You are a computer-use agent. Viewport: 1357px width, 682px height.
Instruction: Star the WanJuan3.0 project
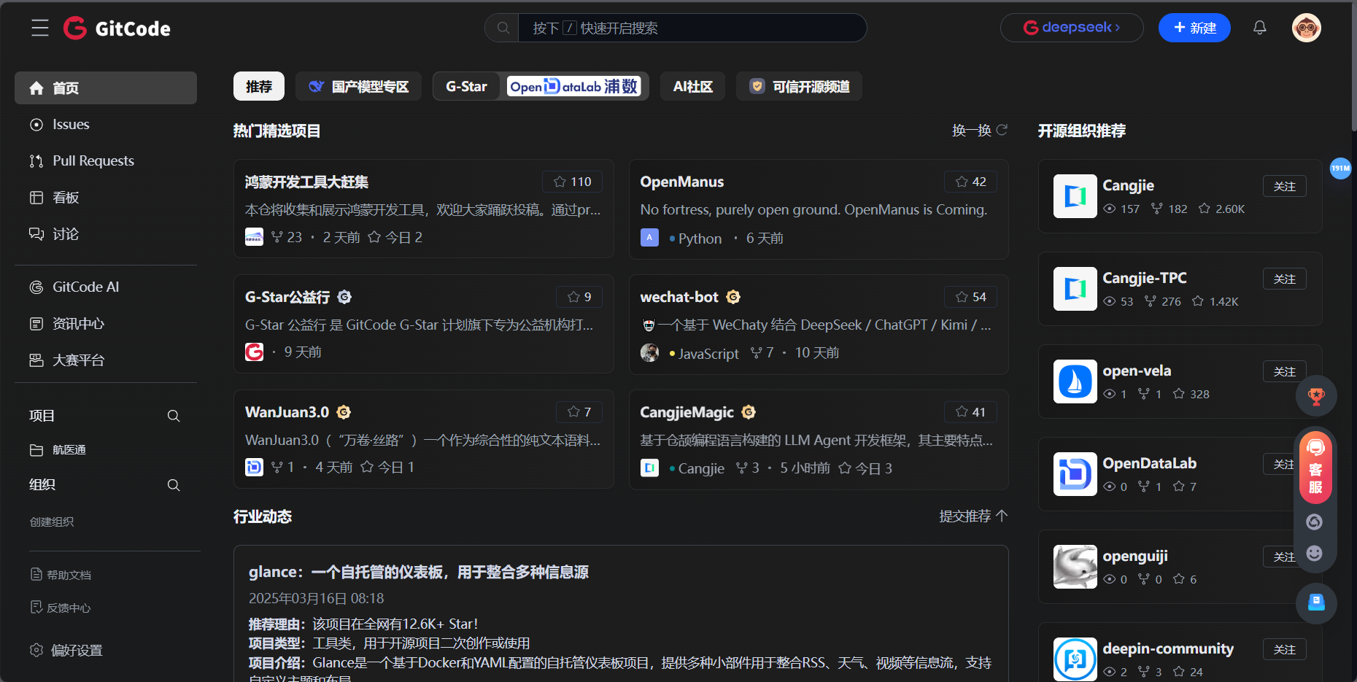pyautogui.click(x=579, y=412)
